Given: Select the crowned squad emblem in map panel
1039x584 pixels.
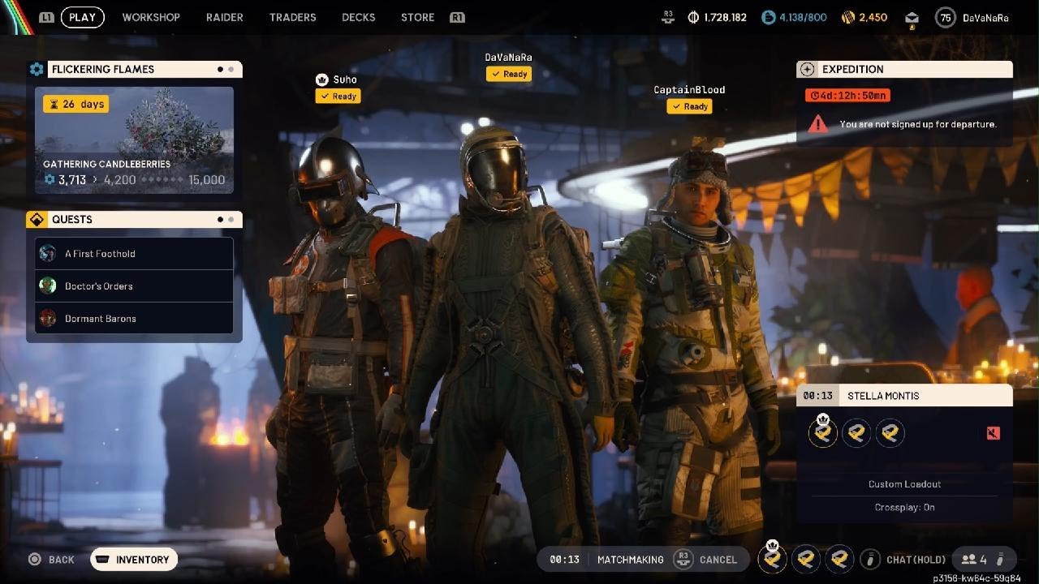Looking at the screenshot, I should pyautogui.click(x=823, y=432).
